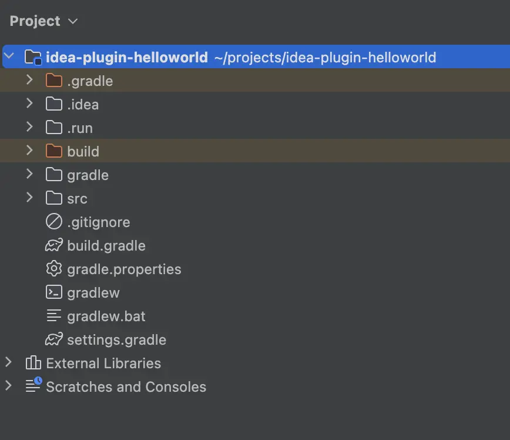This screenshot has width=510, height=440.
Task: Expand Scratches and Consoles node
Action: click(8, 386)
